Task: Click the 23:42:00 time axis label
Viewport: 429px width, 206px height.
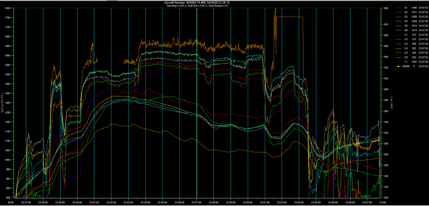Action: tap(111, 202)
